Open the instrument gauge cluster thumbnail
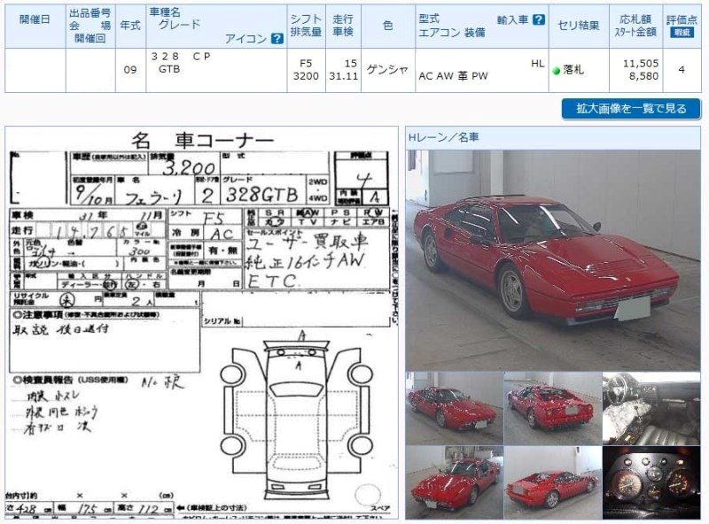Screen dimensions: 709x524 [651, 482]
